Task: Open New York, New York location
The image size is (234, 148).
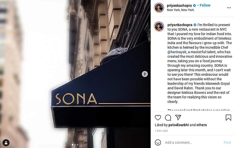Action: [180, 10]
